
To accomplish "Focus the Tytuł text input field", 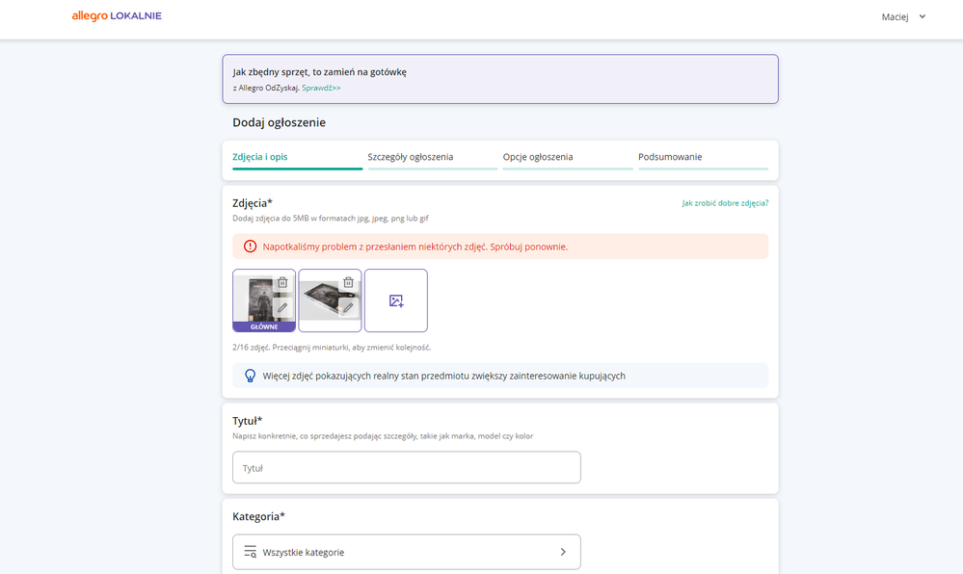I will (406, 468).
